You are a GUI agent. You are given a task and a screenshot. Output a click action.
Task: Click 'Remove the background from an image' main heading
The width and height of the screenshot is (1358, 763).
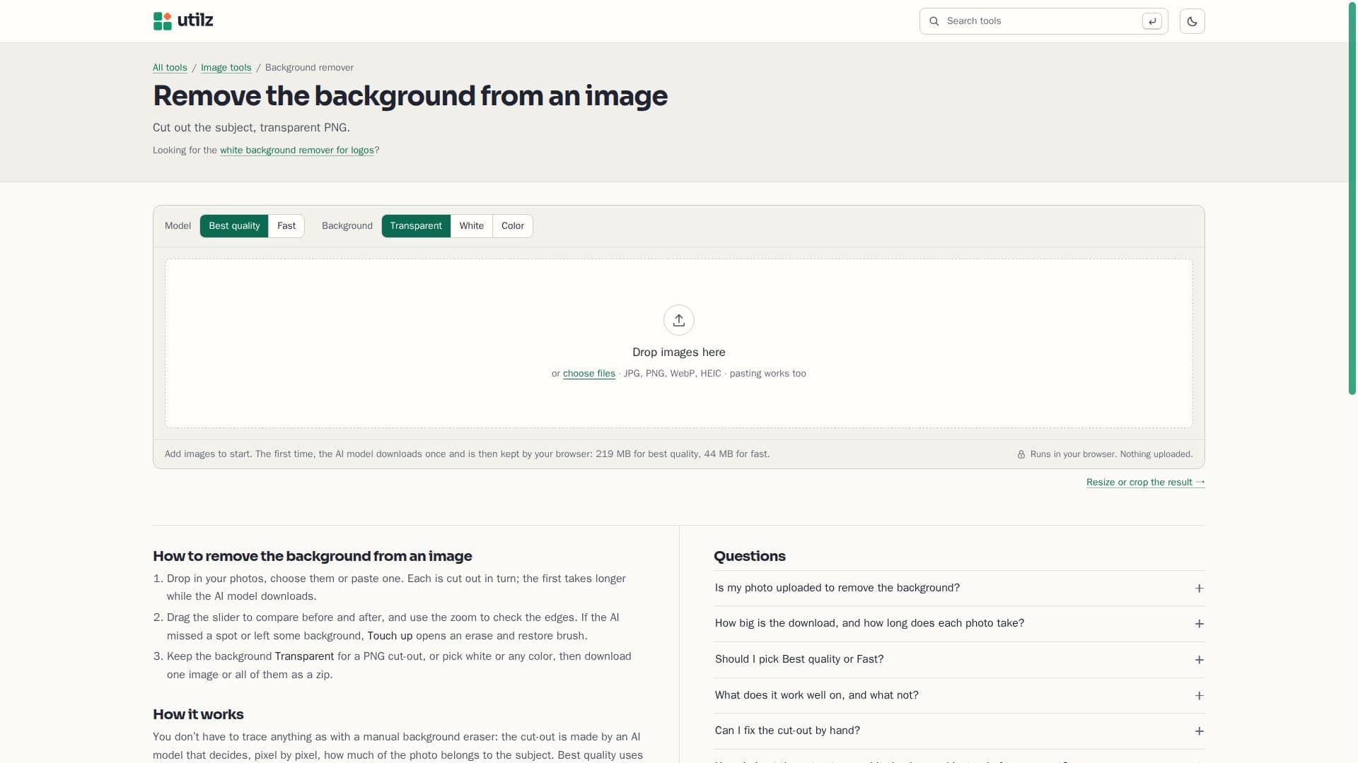coord(410,96)
